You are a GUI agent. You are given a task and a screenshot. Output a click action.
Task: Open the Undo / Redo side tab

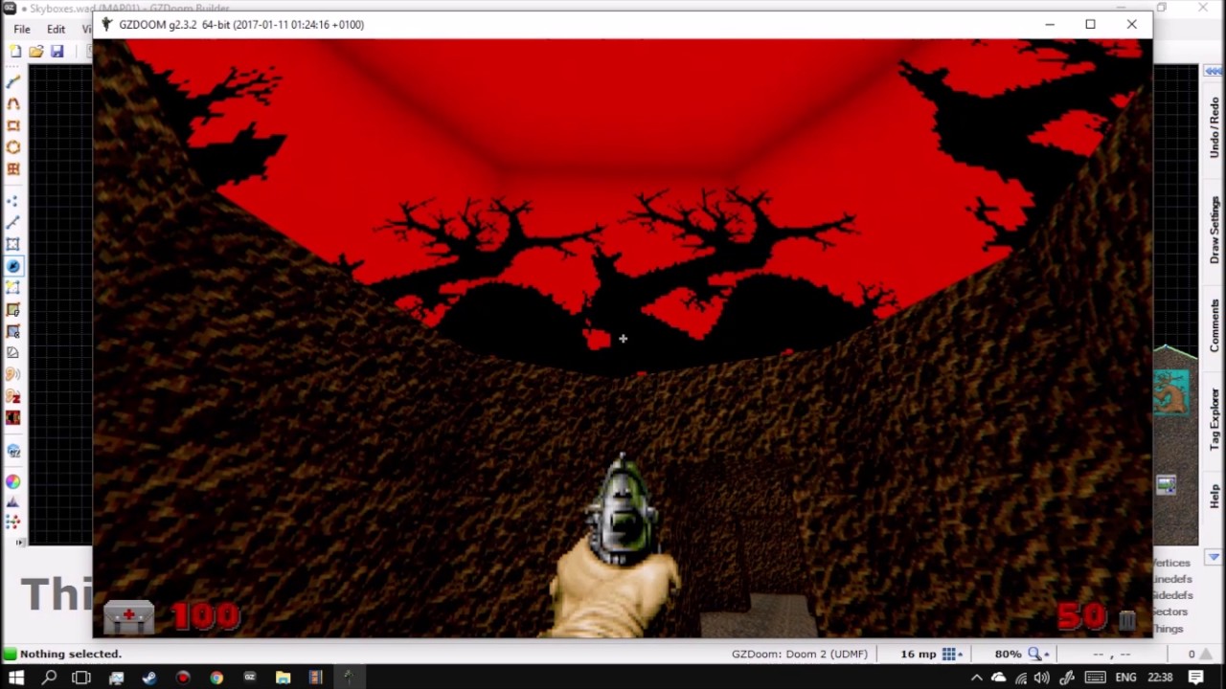tap(1215, 127)
